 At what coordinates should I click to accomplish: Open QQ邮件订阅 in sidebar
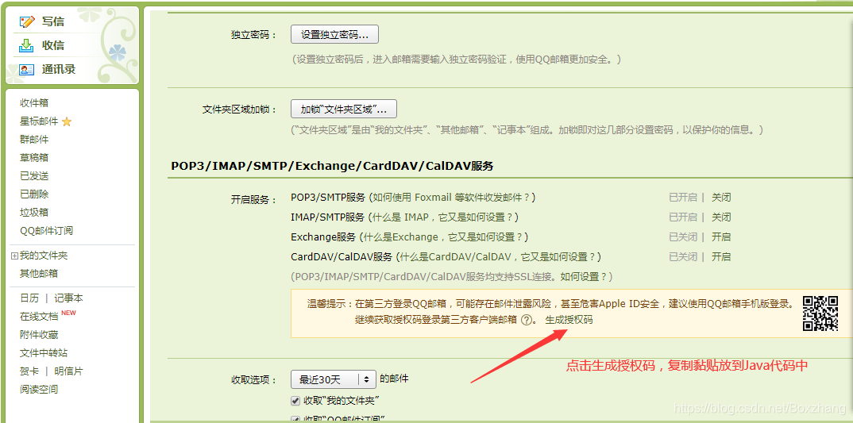pyautogui.click(x=46, y=230)
